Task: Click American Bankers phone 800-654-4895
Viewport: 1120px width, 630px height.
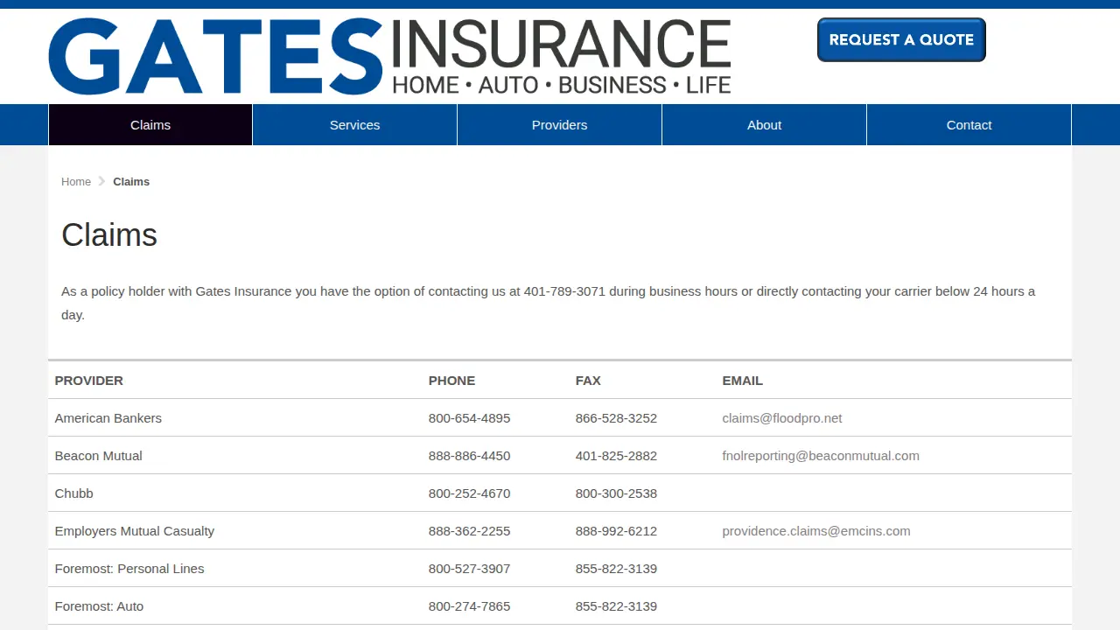Action: point(469,418)
